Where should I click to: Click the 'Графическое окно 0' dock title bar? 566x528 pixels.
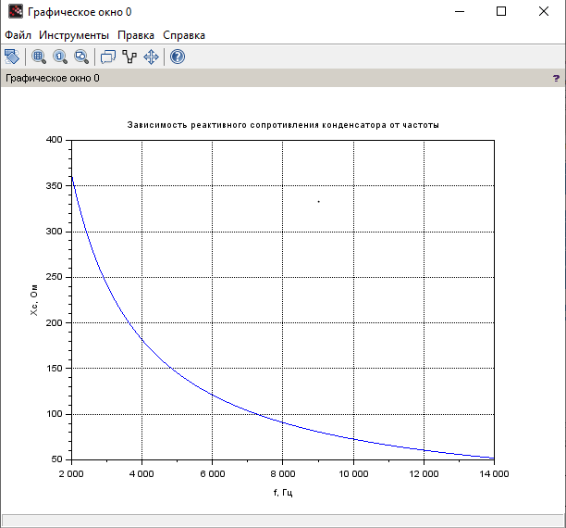coord(283,78)
